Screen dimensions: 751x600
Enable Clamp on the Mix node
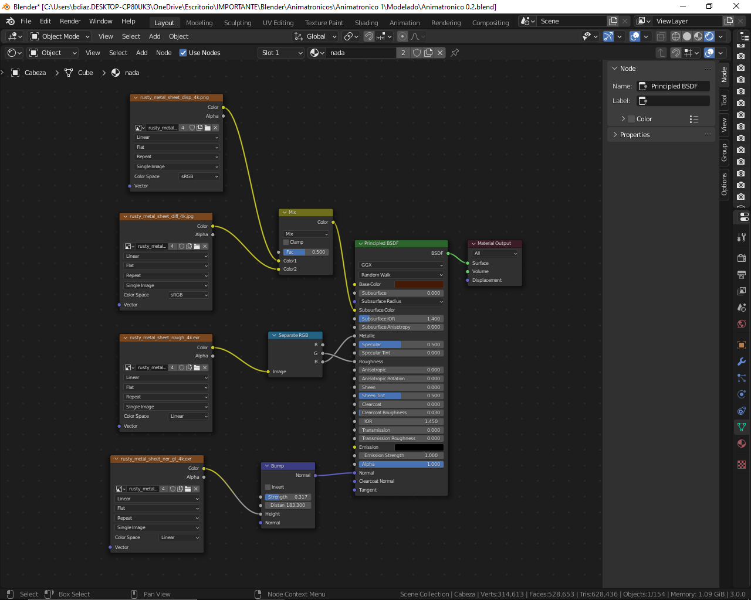point(286,242)
